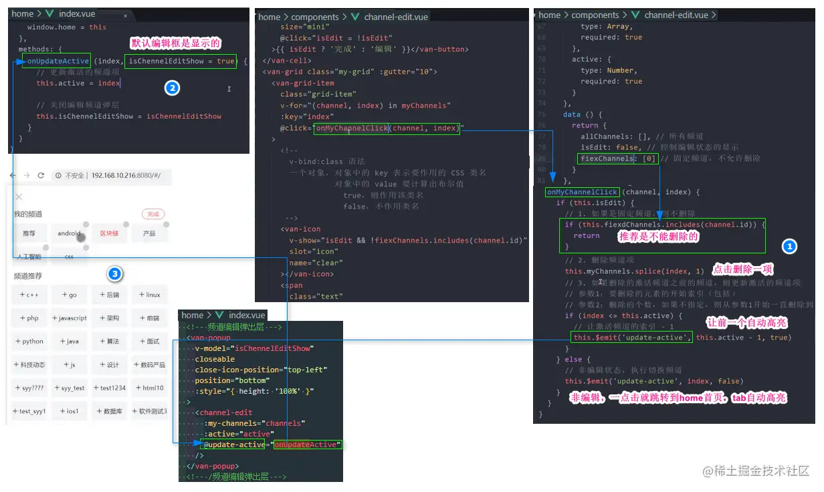Click the 完成 button in 我的频道
Image resolution: width=824 pixels, height=492 pixels.
click(x=153, y=214)
